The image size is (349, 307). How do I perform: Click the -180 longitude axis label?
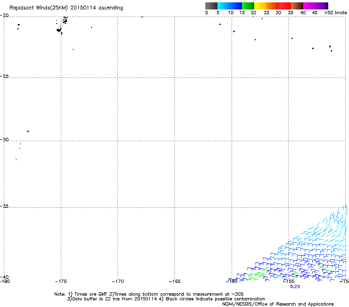click(5, 281)
